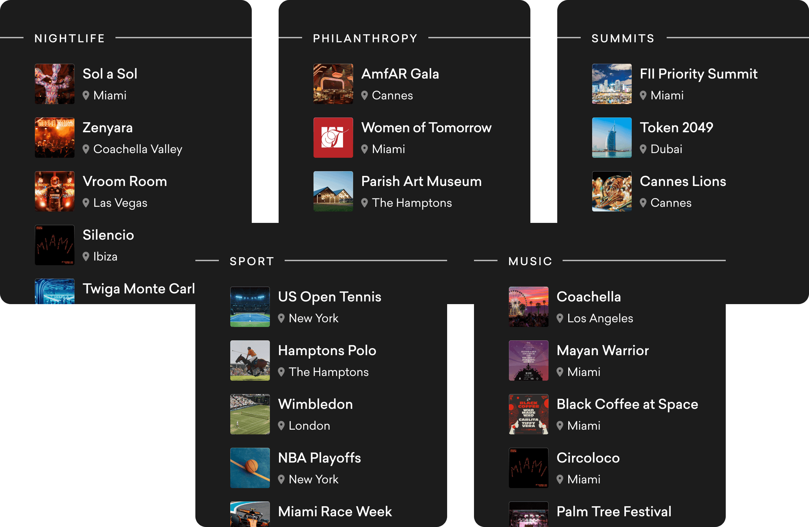The height and width of the screenshot is (527, 809).
Task: Click the Wimbledon court thumbnail
Action: [250, 414]
